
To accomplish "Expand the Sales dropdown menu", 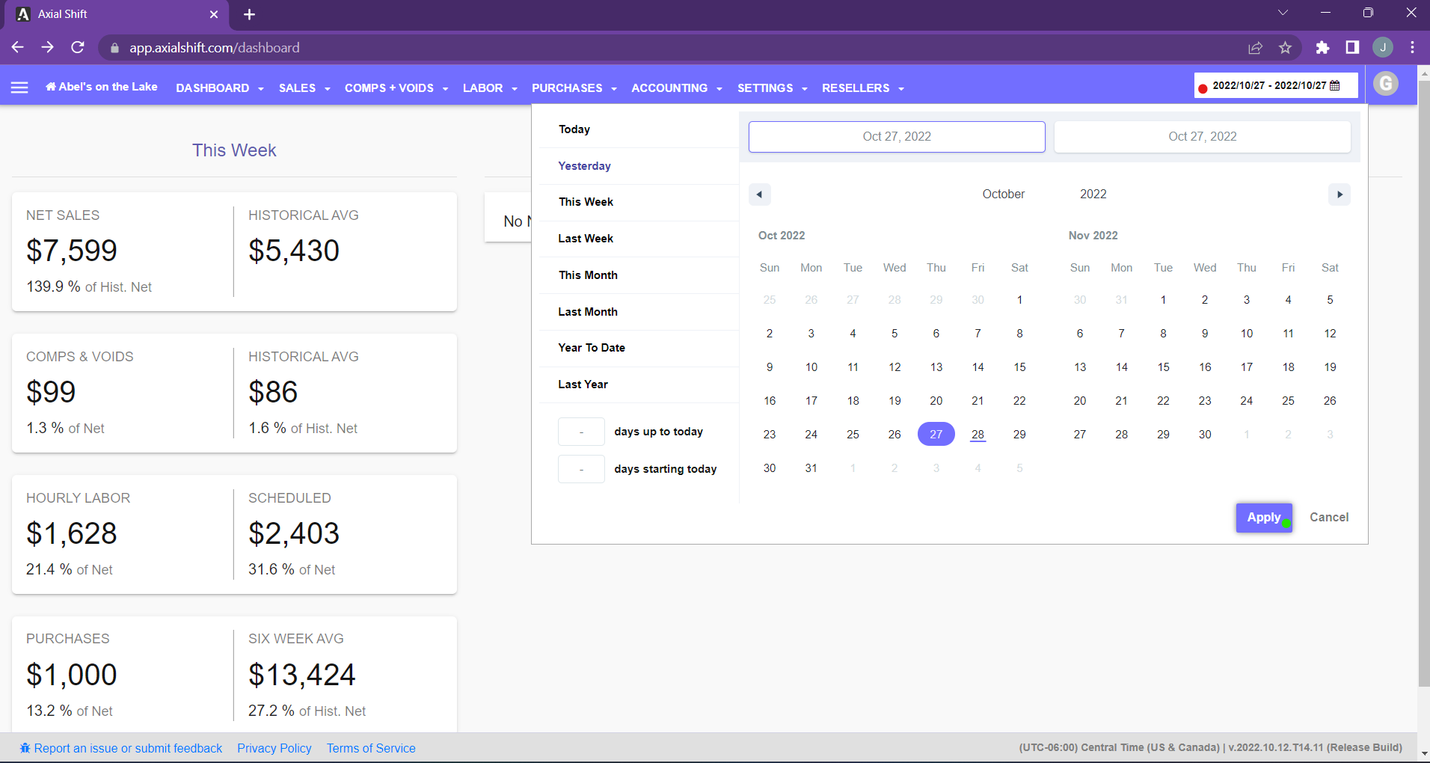I will (304, 88).
